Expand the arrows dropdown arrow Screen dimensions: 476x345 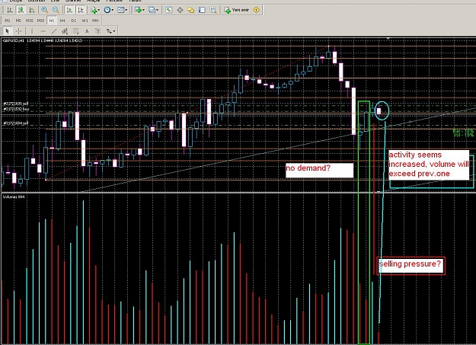(113, 31)
